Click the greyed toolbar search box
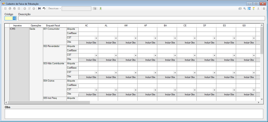This screenshot has width=268, height=122. [x=76, y=9]
